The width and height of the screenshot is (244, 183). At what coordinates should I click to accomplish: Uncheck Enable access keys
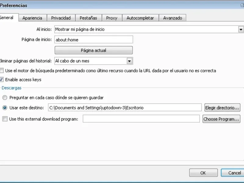tap(2, 80)
